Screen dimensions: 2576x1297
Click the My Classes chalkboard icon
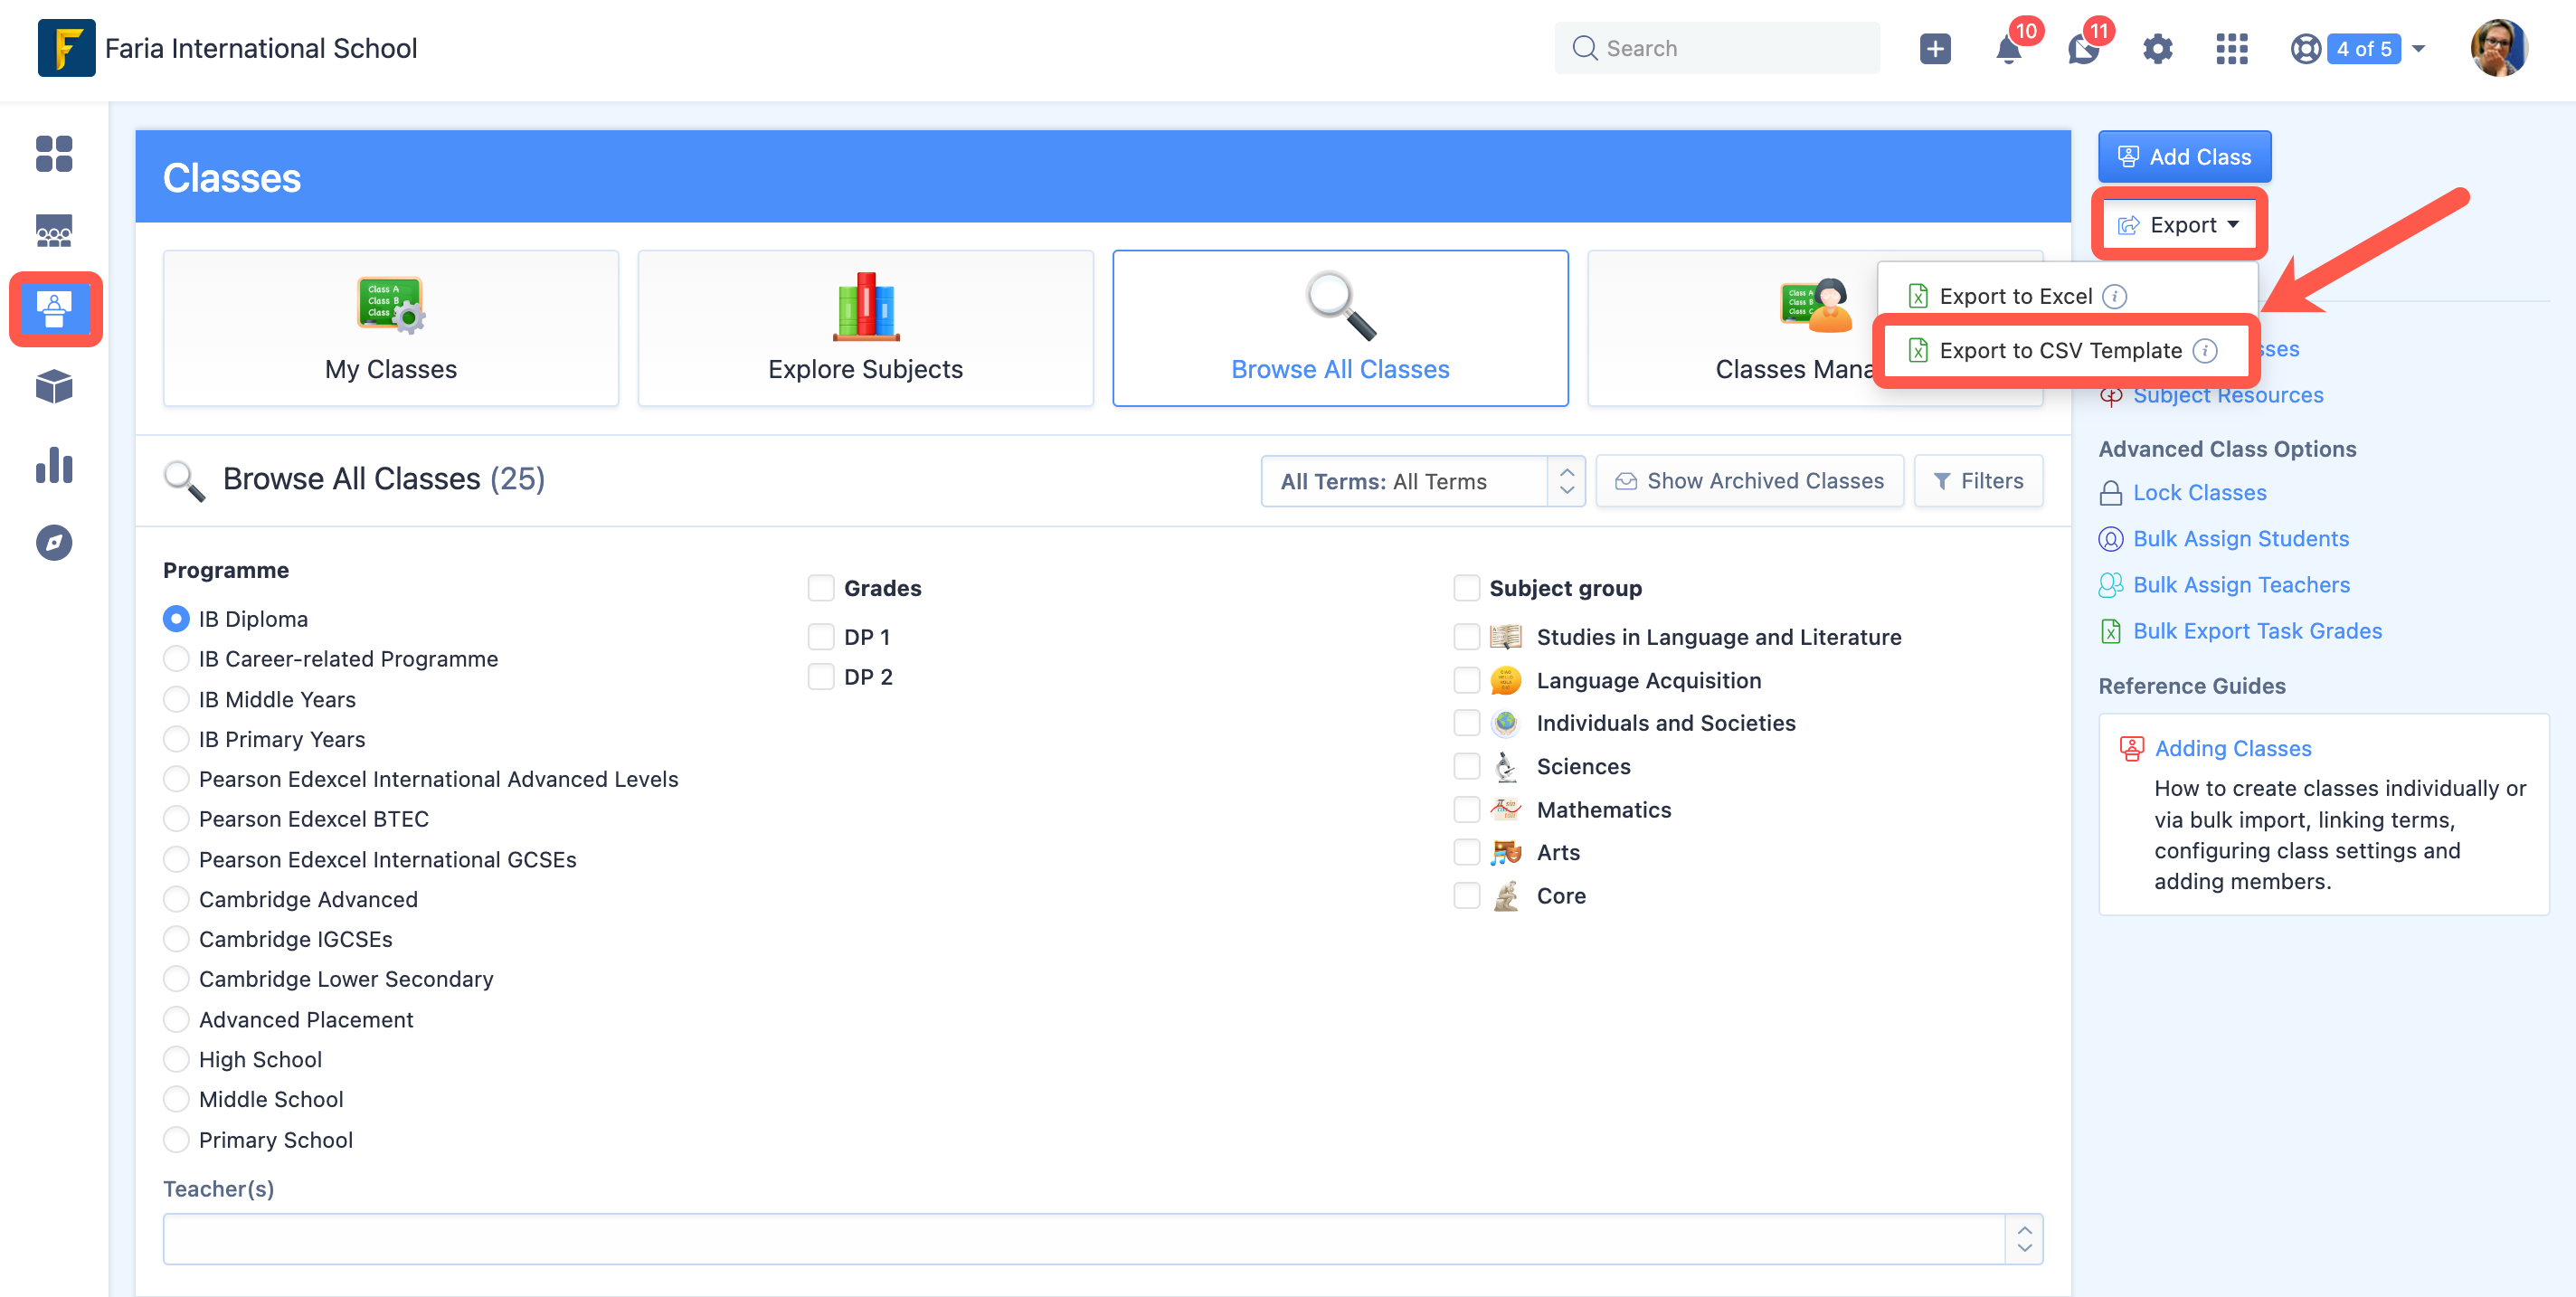[x=391, y=304]
